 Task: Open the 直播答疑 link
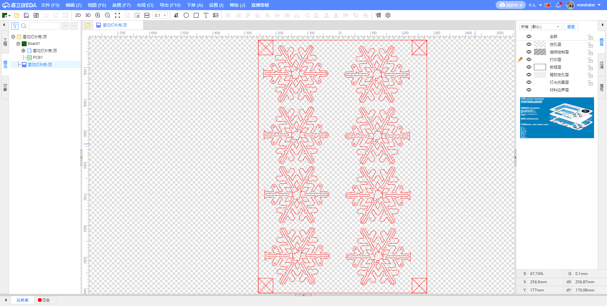tap(260, 5)
